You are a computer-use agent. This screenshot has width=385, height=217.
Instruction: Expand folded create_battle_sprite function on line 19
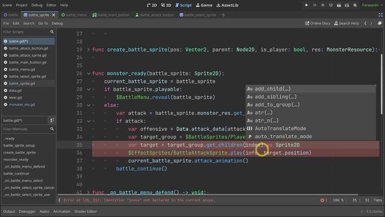88,49
